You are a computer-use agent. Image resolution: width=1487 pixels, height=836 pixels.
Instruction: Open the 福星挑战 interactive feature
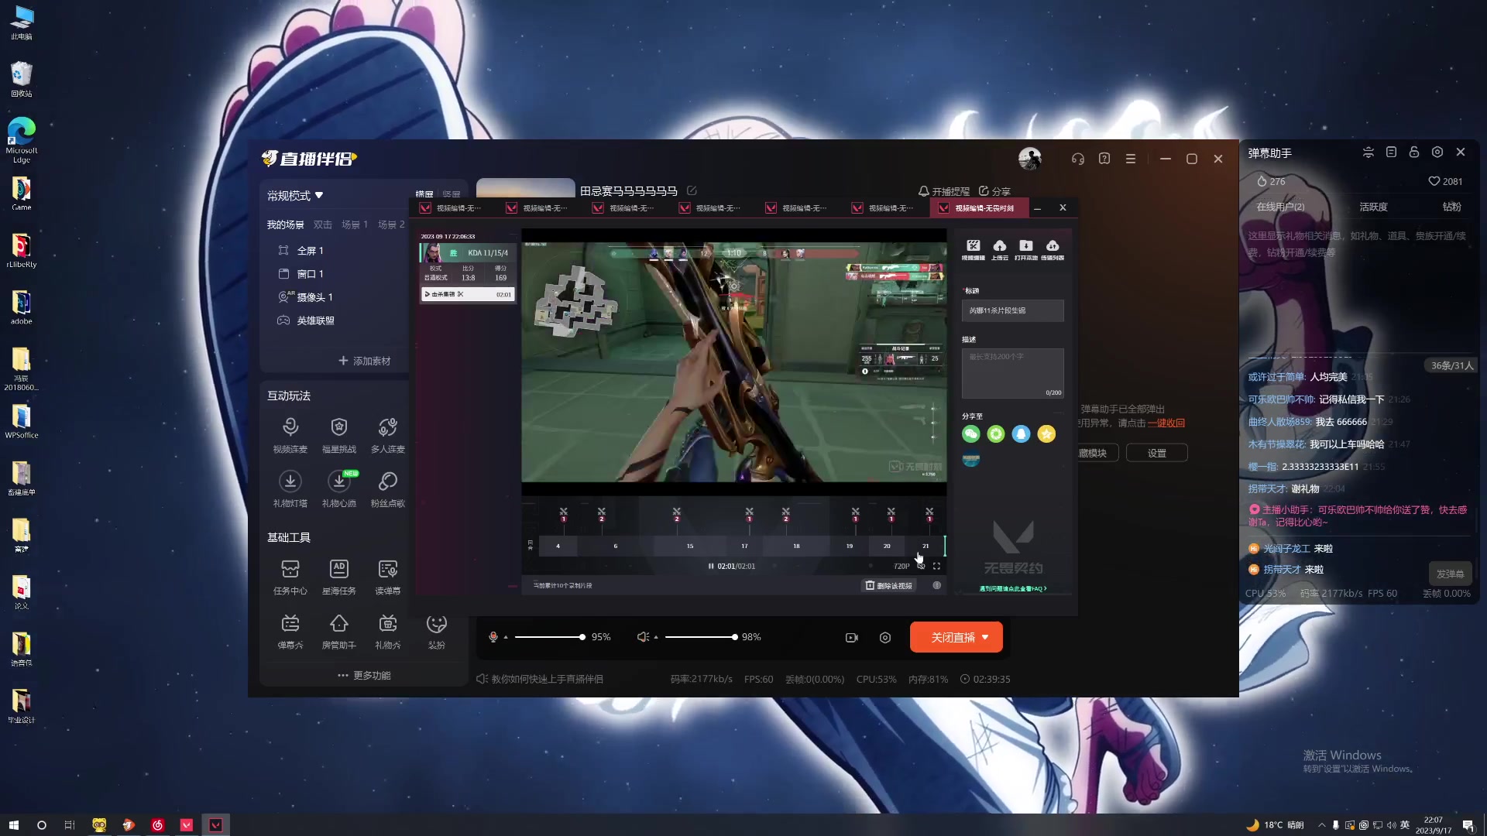point(339,435)
